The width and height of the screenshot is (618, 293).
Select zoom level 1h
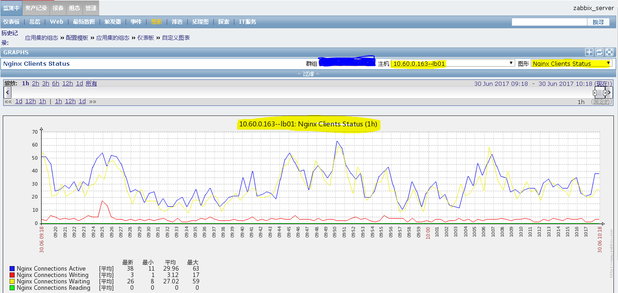point(25,84)
